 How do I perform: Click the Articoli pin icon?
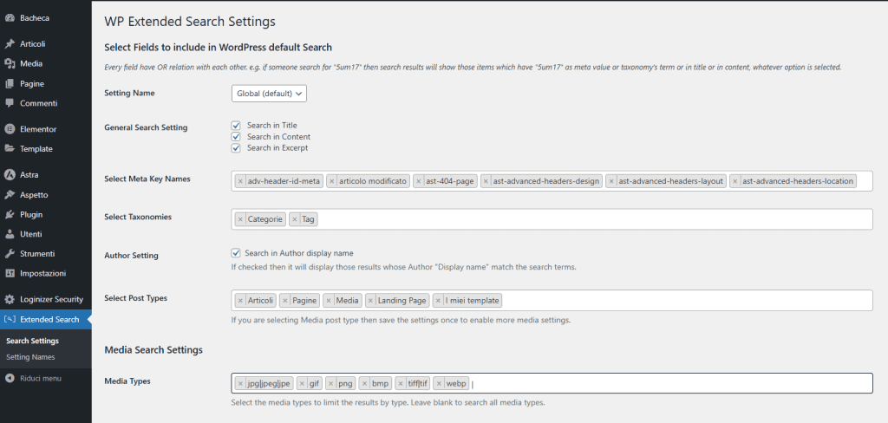(9, 44)
